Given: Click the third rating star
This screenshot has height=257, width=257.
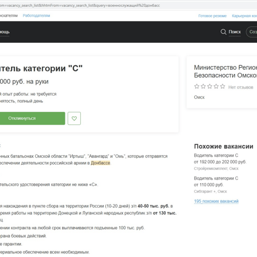Looking at the screenshot, I should point(210,86).
